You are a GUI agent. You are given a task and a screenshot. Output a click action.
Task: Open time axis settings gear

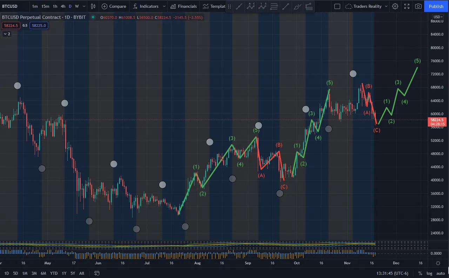pos(438,263)
